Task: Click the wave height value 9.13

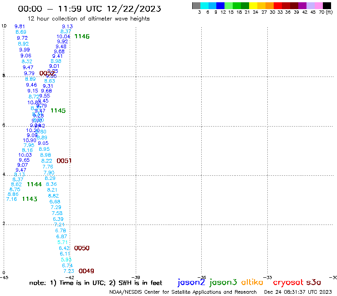Action: pos(67,26)
